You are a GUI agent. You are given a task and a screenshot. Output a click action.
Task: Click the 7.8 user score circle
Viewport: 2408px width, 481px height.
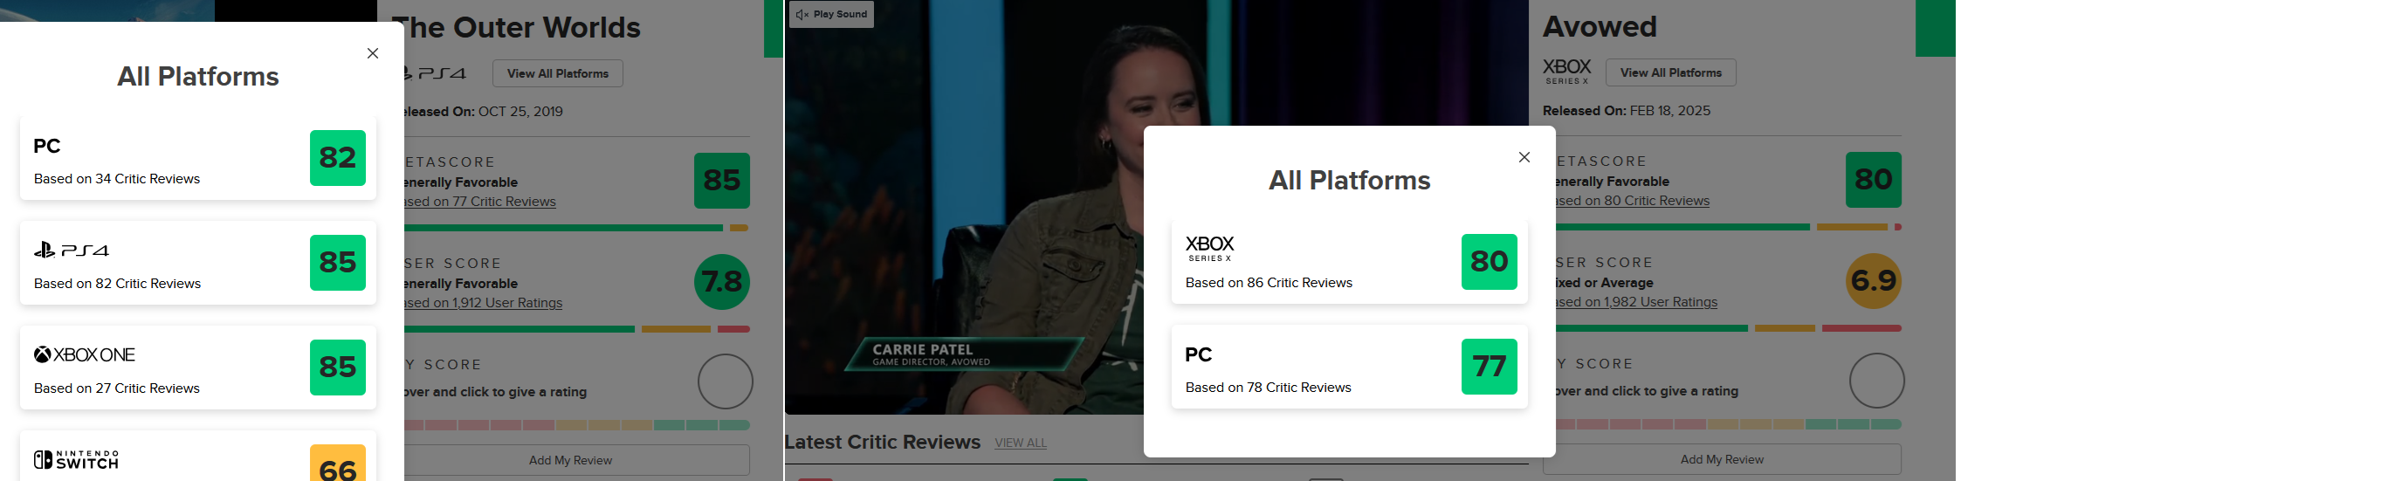pos(722,282)
